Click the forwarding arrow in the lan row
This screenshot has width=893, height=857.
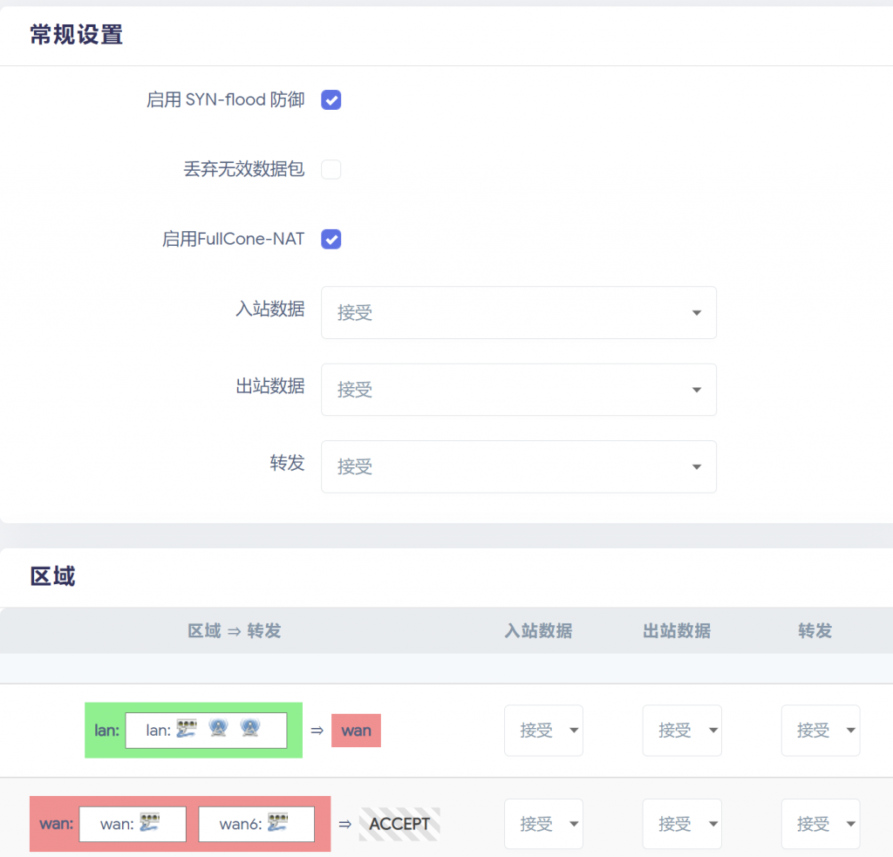(317, 731)
